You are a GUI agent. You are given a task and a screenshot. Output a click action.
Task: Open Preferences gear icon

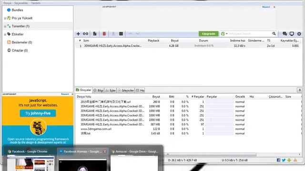[x=299, y=34]
